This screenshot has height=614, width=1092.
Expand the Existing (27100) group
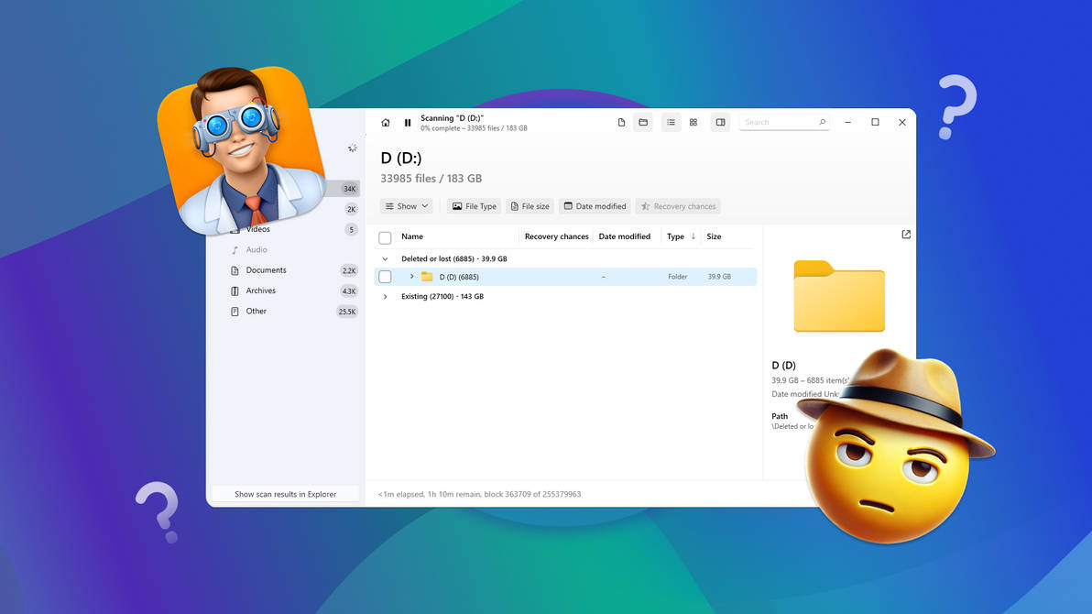385,296
